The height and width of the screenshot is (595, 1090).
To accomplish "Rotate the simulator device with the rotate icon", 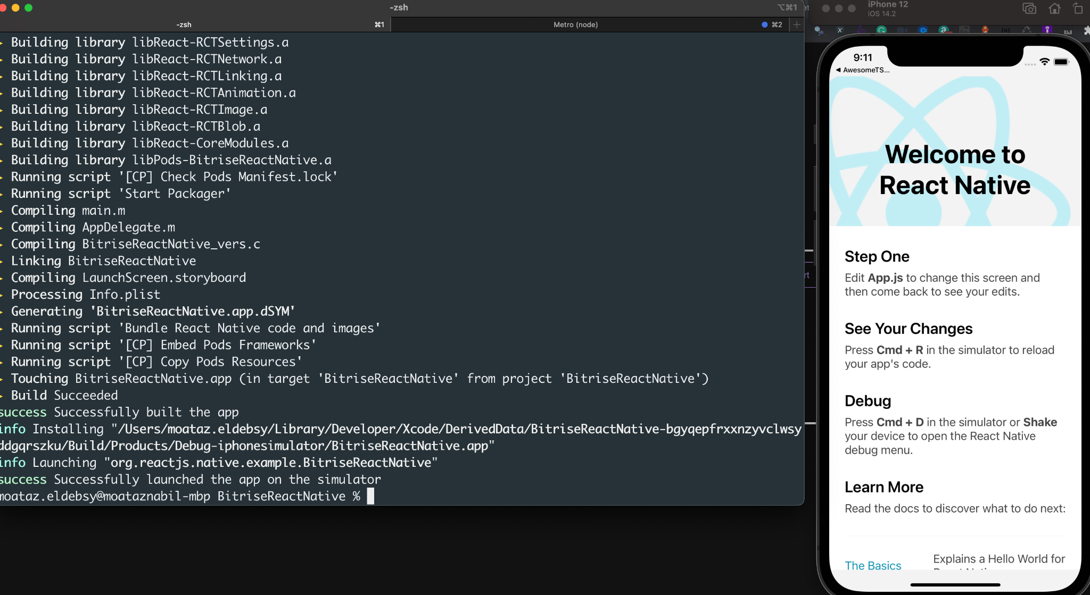I will coord(1078,9).
